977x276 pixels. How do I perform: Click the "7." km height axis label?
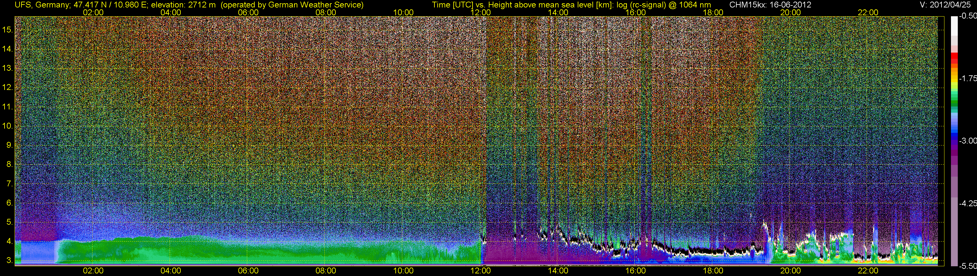point(9,184)
